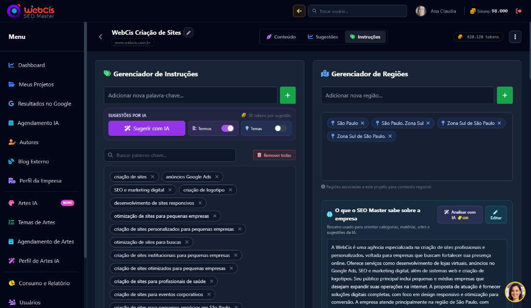Viewport: 531px width, 308px height.
Task: Remove 'criação de sites institucionais para pequenas empresas' tag
Action: pos(236,255)
